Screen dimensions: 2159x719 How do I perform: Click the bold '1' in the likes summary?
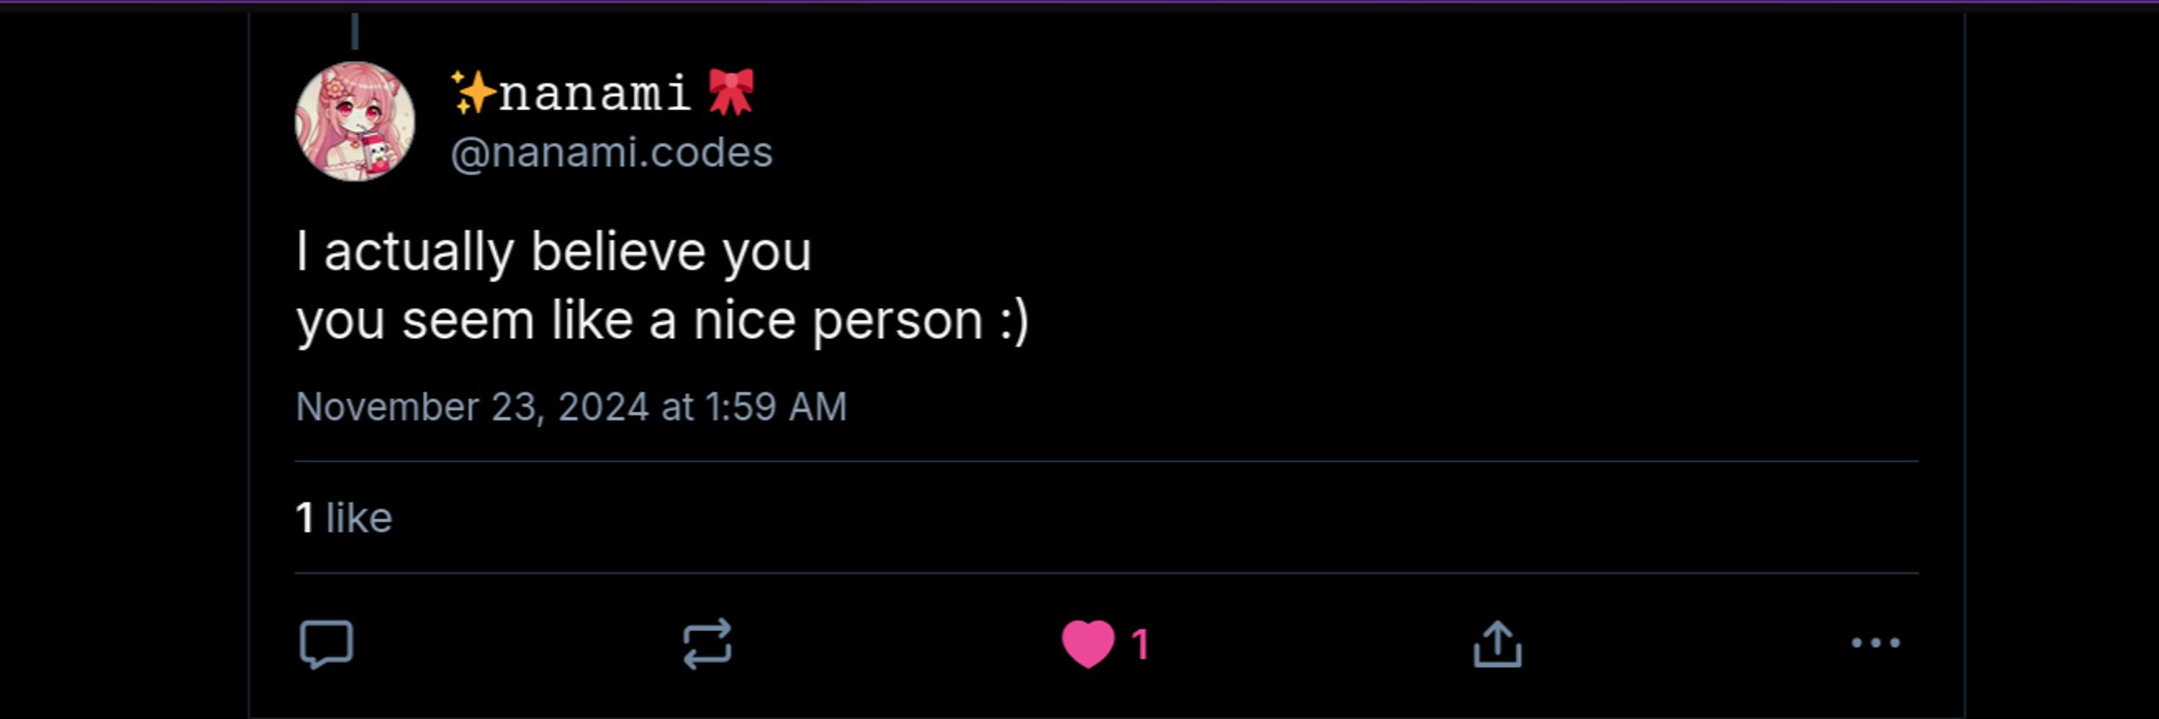pos(305,517)
